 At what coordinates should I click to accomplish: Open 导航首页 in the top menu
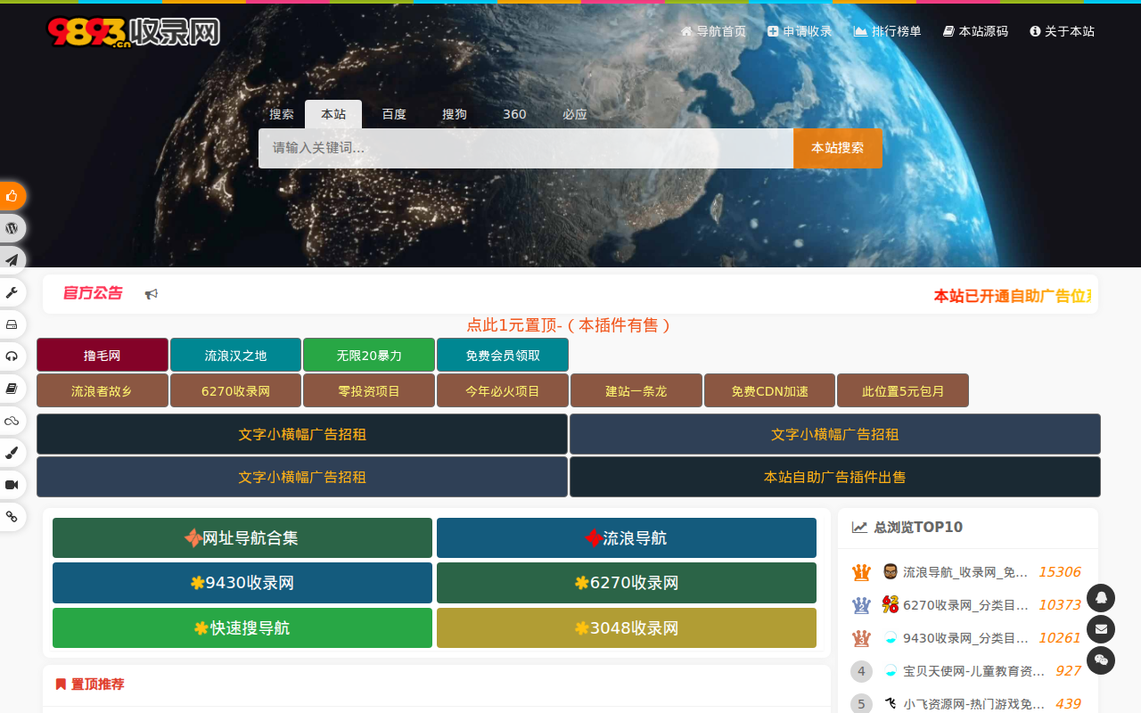click(713, 31)
